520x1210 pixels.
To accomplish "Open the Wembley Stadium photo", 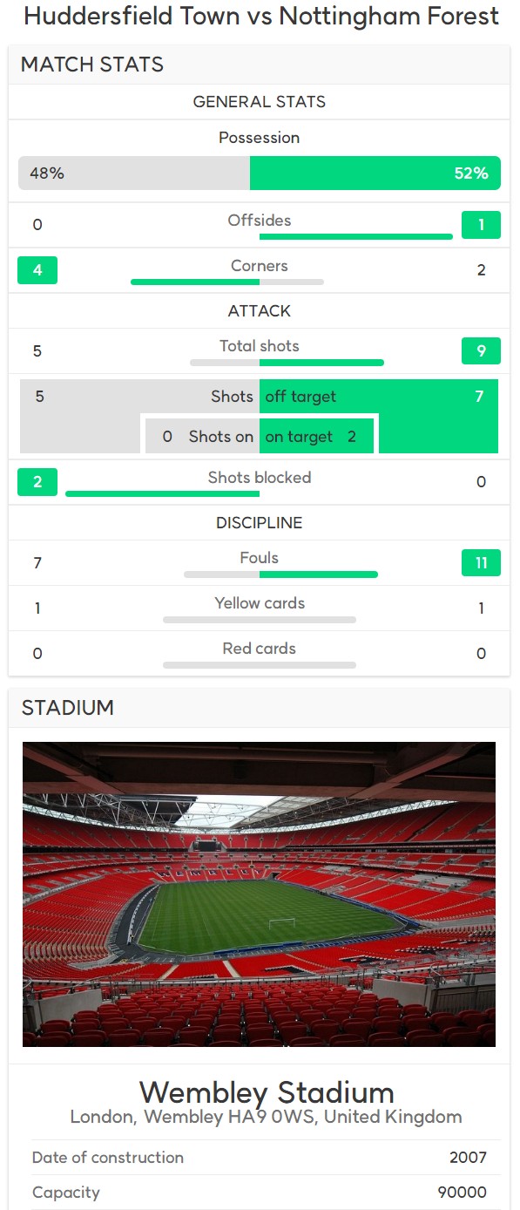I will (x=259, y=894).
